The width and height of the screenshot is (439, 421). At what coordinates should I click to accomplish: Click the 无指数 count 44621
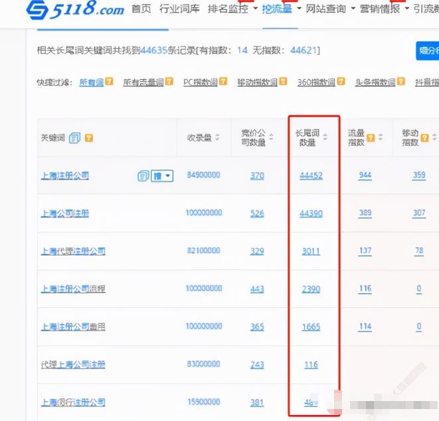point(304,51)
